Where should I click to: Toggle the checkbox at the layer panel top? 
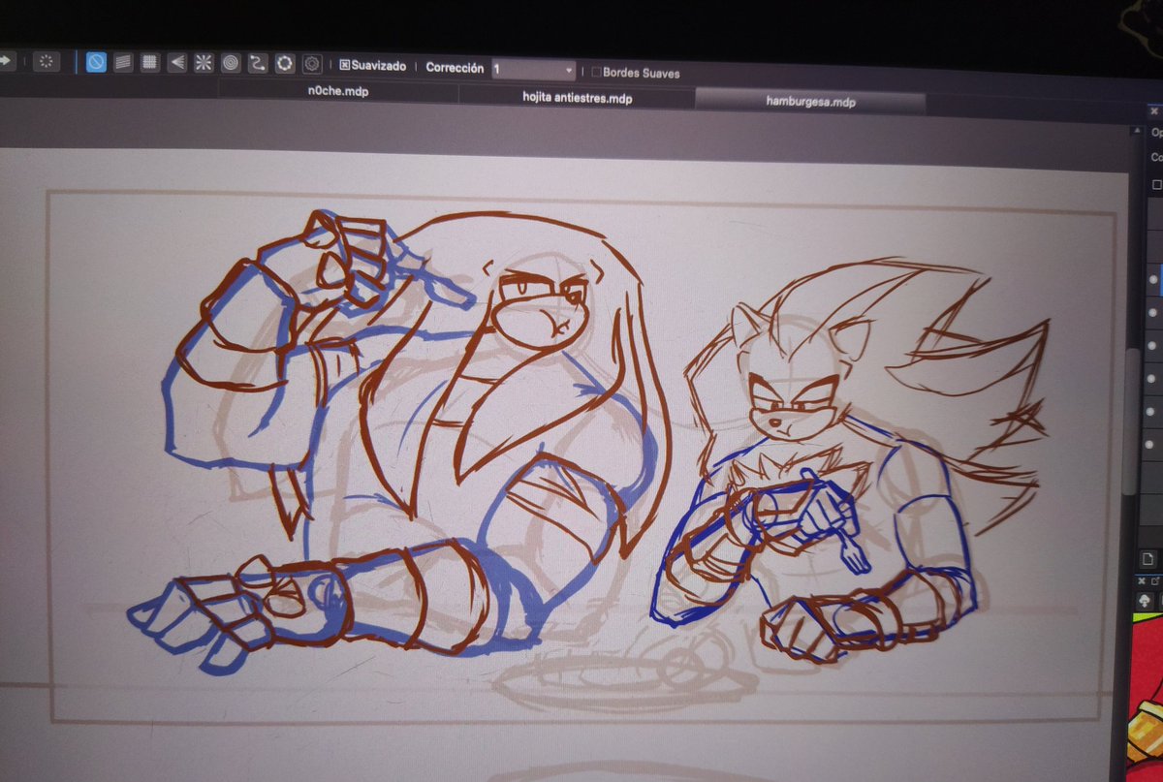tap(1156, 184)
